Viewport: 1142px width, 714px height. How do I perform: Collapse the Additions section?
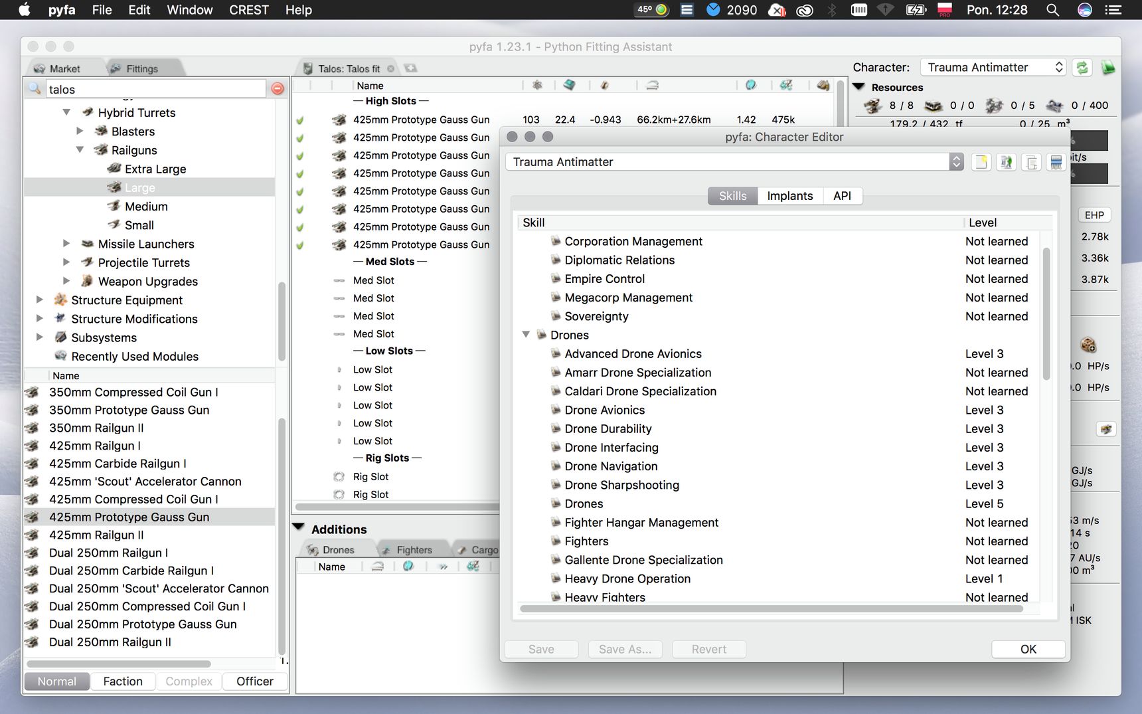click(299, 527)
